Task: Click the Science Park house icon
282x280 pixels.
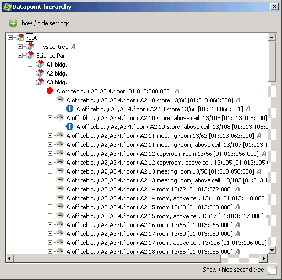Action: pyautogui.click(x=30, y=55)
